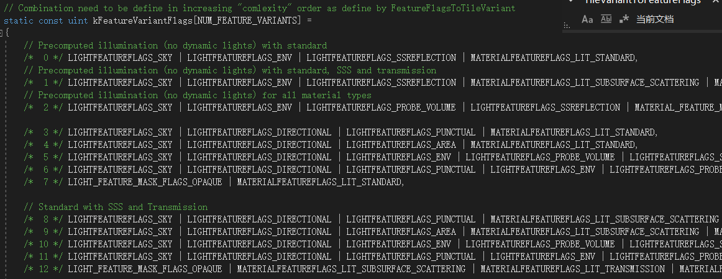Click the /* 6 */ index comment

point(44,170)
